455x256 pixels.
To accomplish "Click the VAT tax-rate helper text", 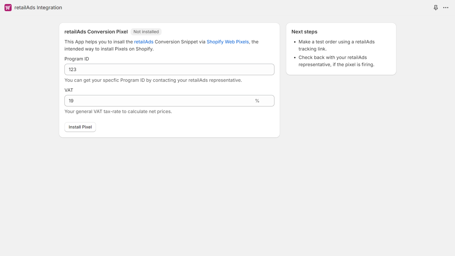I will pyautogui.click(x=118, y=112).
